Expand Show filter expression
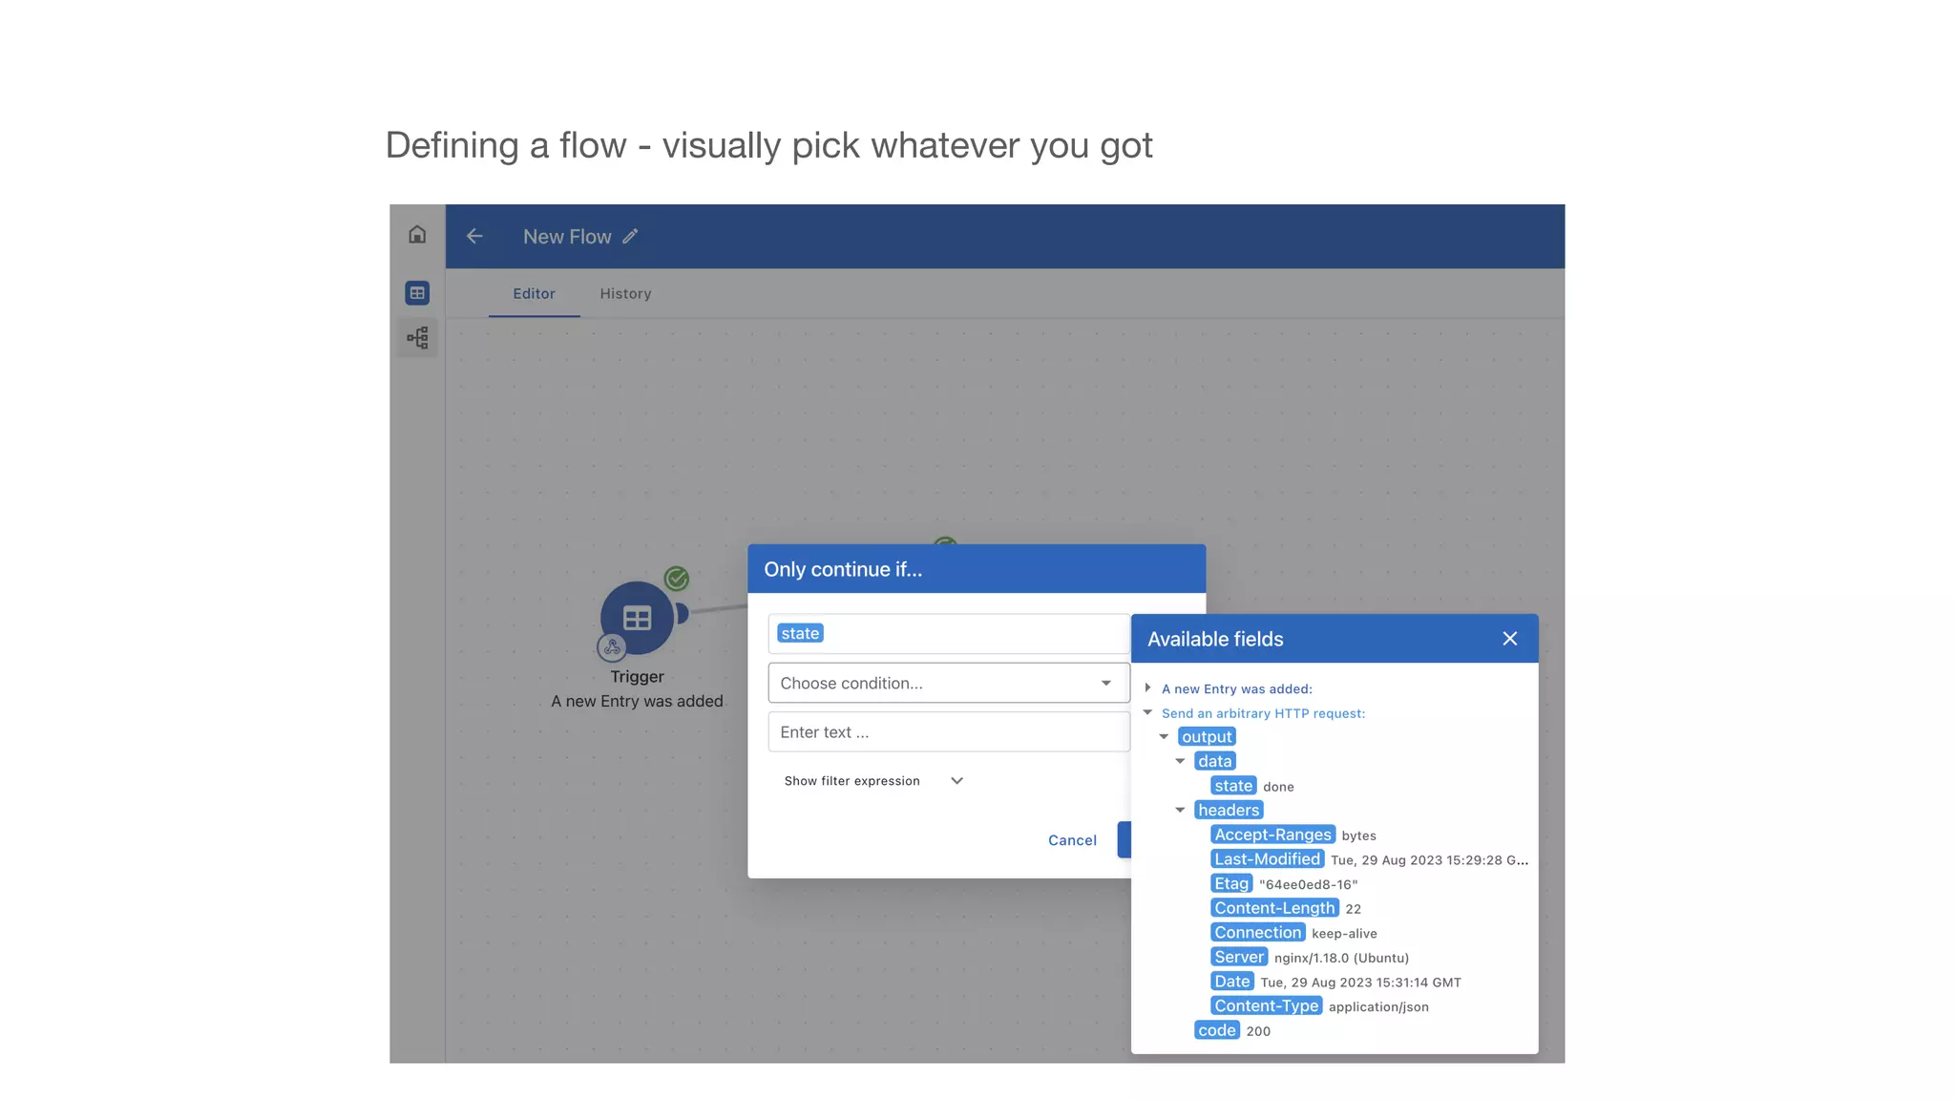 point(873,781)
